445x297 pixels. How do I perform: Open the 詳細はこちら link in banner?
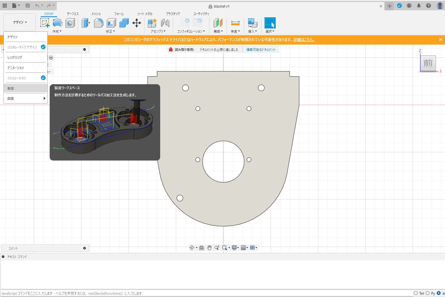[304, 40]
